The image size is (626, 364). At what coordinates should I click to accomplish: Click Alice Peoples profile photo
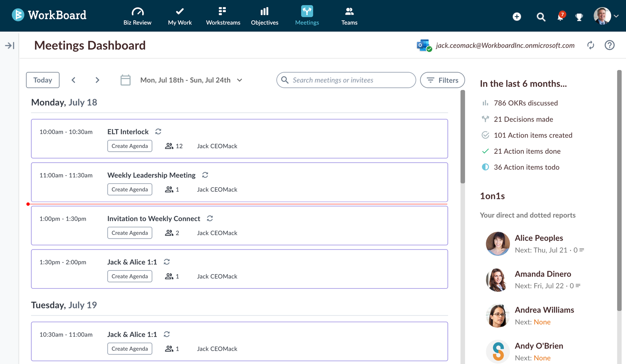point(498,244)
